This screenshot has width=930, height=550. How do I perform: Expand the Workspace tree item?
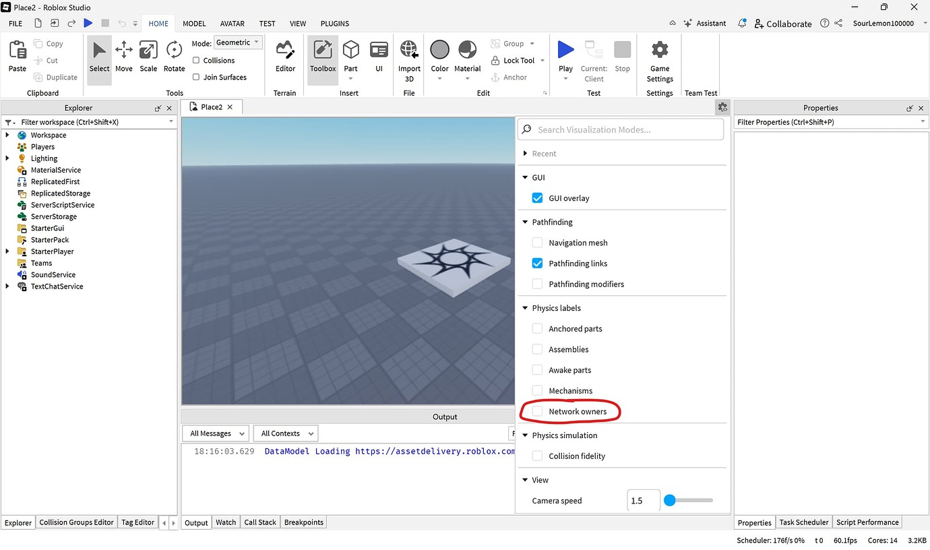(x=7, y=135)
